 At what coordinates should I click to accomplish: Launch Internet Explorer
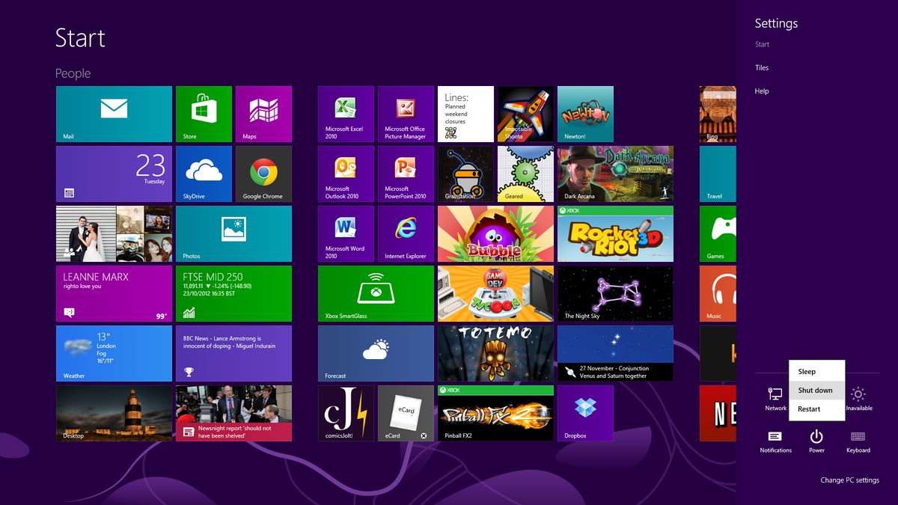(405, 233)
